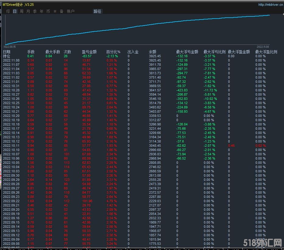Click the 2022.10.11 date row
284x250 pixels.
pyautogui.click(x=11, y=146)
